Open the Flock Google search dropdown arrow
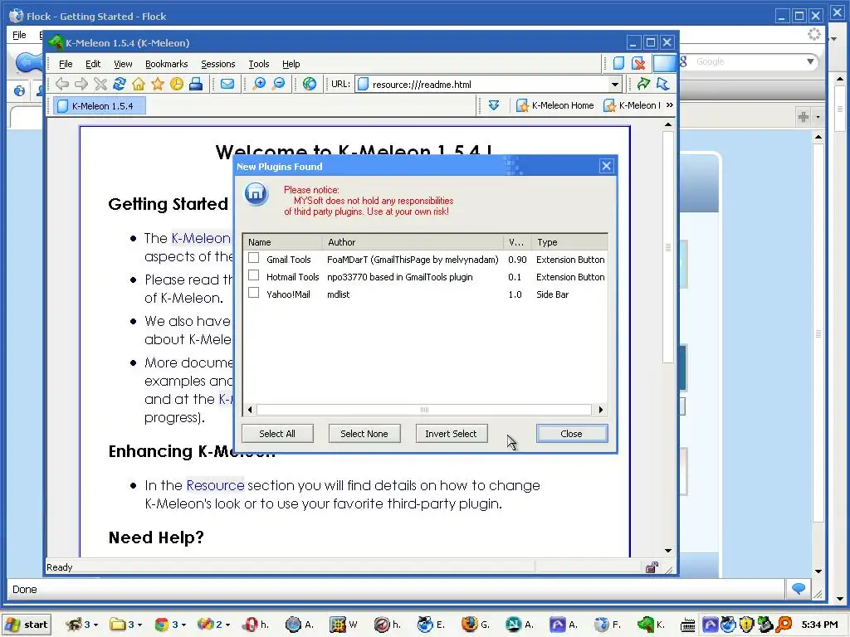 tap(810, 61)
